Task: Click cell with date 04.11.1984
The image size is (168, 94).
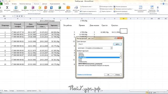Action: [115, 31]
